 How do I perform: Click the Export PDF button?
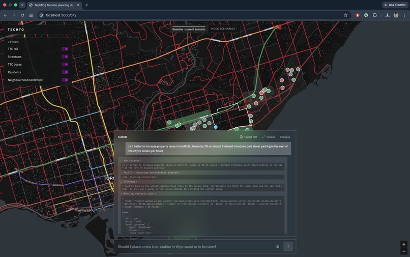tap(249, 137)
